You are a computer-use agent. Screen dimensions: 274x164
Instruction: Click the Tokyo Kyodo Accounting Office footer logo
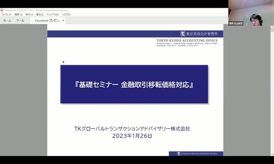[x=196, y=154]
